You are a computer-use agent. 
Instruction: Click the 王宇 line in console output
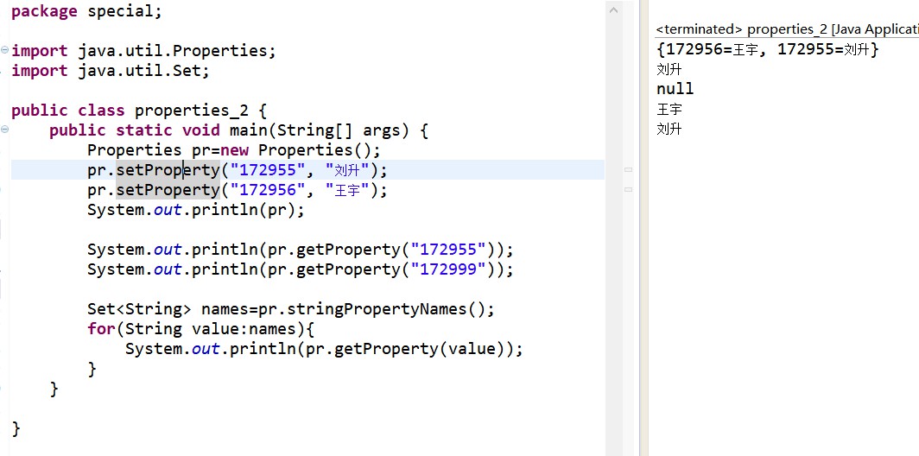pyautogui.click(x=669, y=109)
